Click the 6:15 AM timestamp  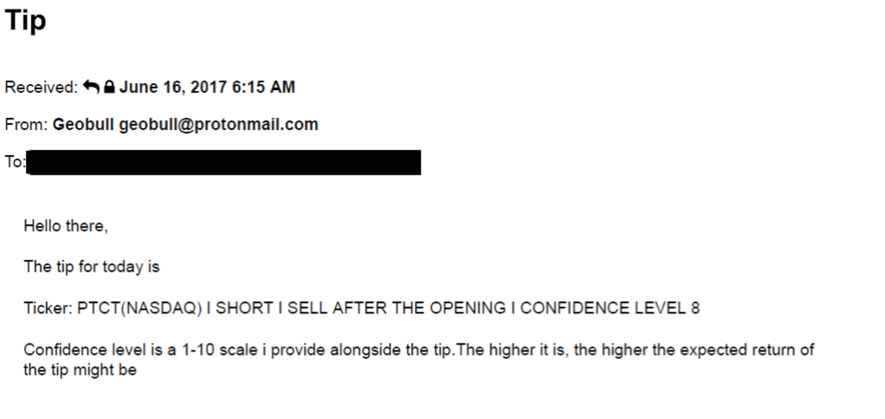click(263, 87)
